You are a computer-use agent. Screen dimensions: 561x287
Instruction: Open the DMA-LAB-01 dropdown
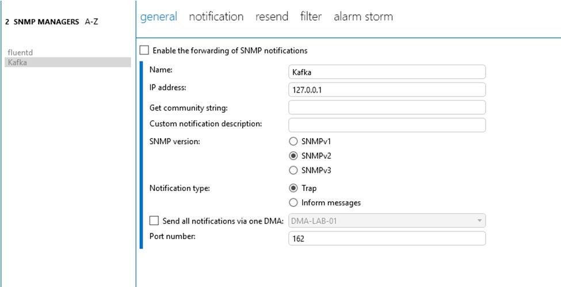[387, 221]
